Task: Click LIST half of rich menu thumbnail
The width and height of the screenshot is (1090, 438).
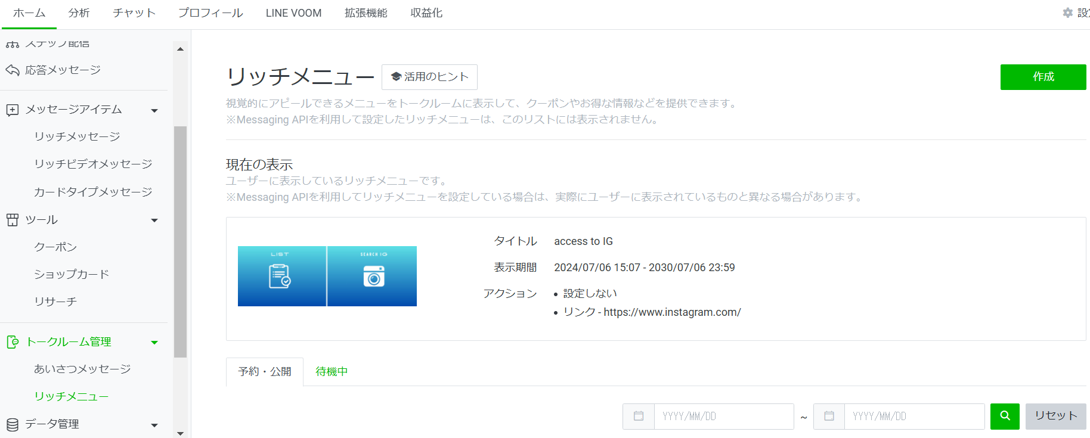Action: pos(281,276)
